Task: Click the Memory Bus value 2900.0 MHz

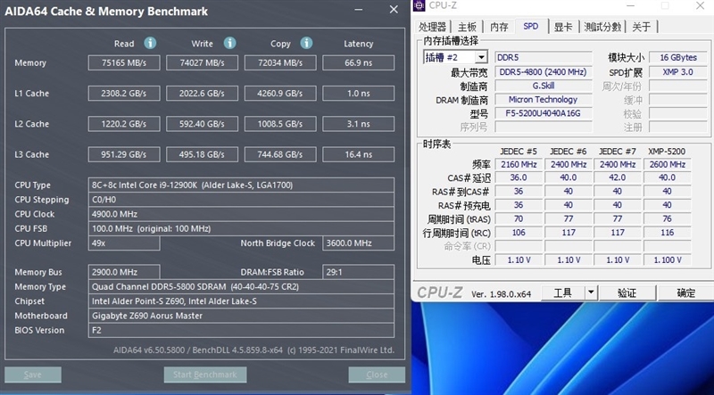Action: point(124,272)
